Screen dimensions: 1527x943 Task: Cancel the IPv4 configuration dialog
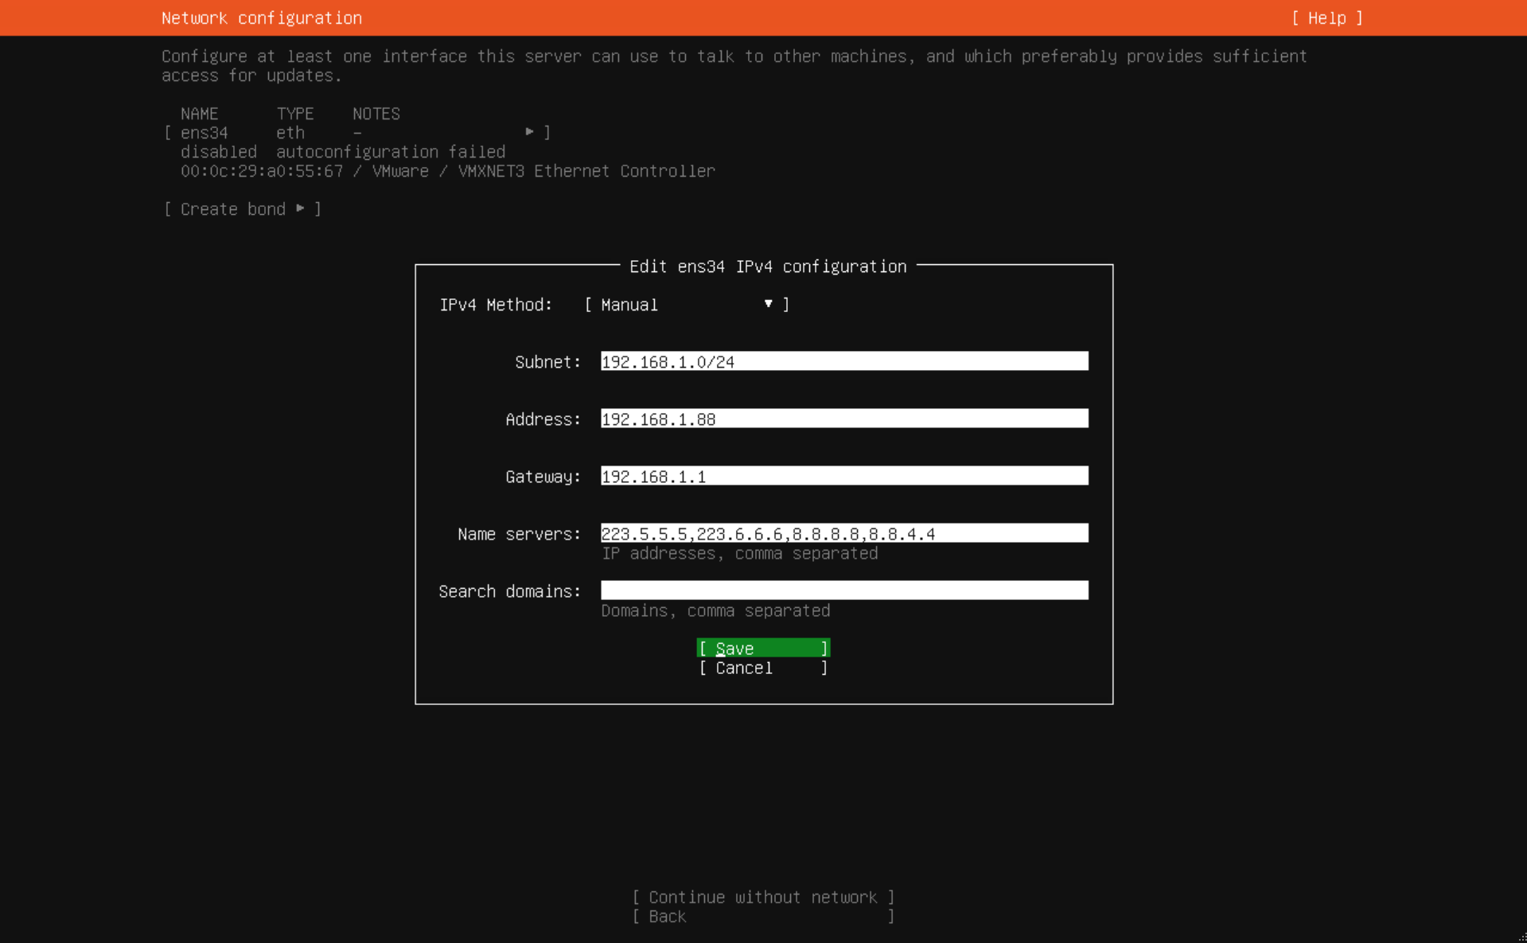(762, 668)
